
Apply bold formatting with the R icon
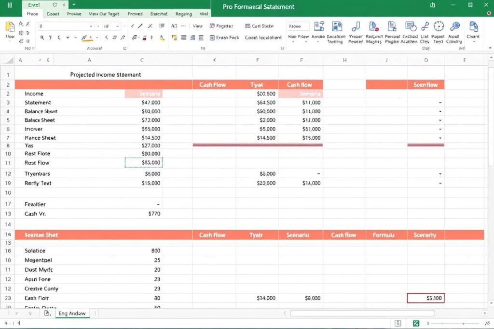pyautogui.click(x=42, y=37)
